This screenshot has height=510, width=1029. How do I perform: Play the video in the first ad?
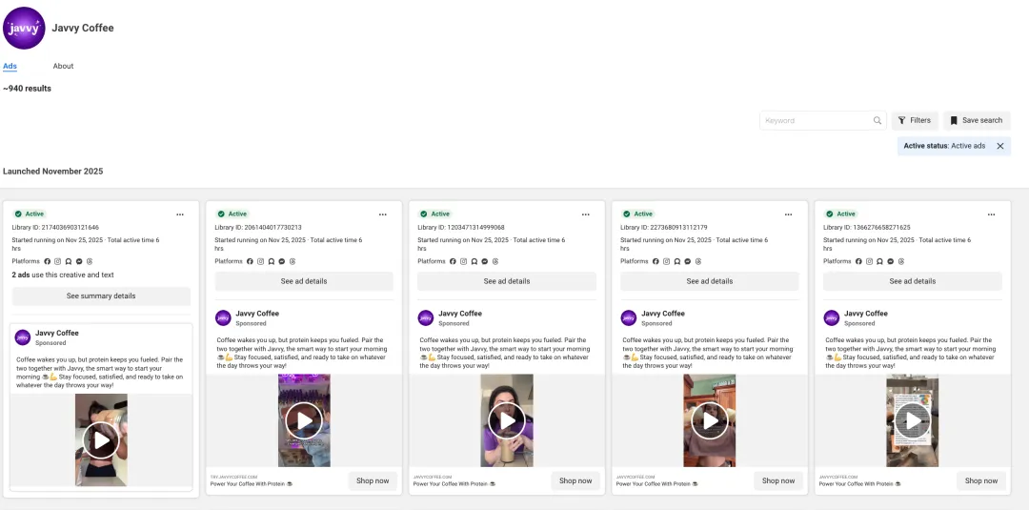(x=101, y=440)
